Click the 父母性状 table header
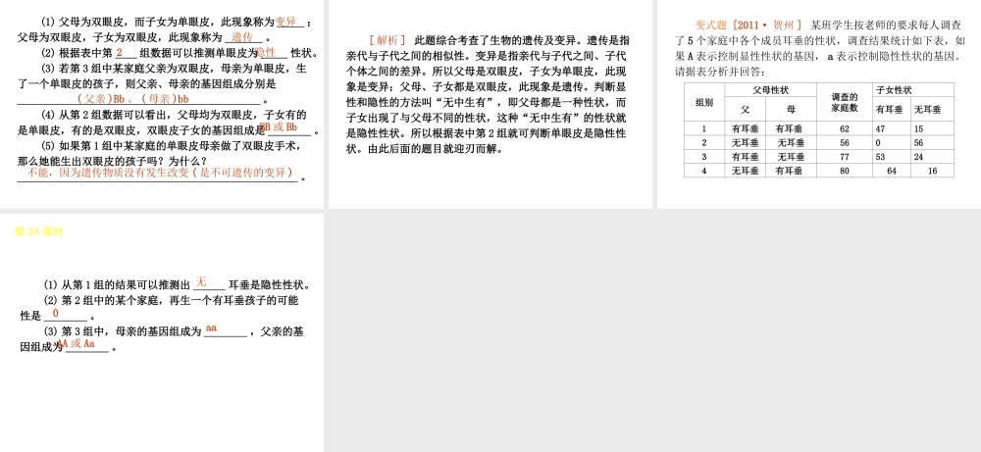981x452 pixels. click(x=770, y=90)
